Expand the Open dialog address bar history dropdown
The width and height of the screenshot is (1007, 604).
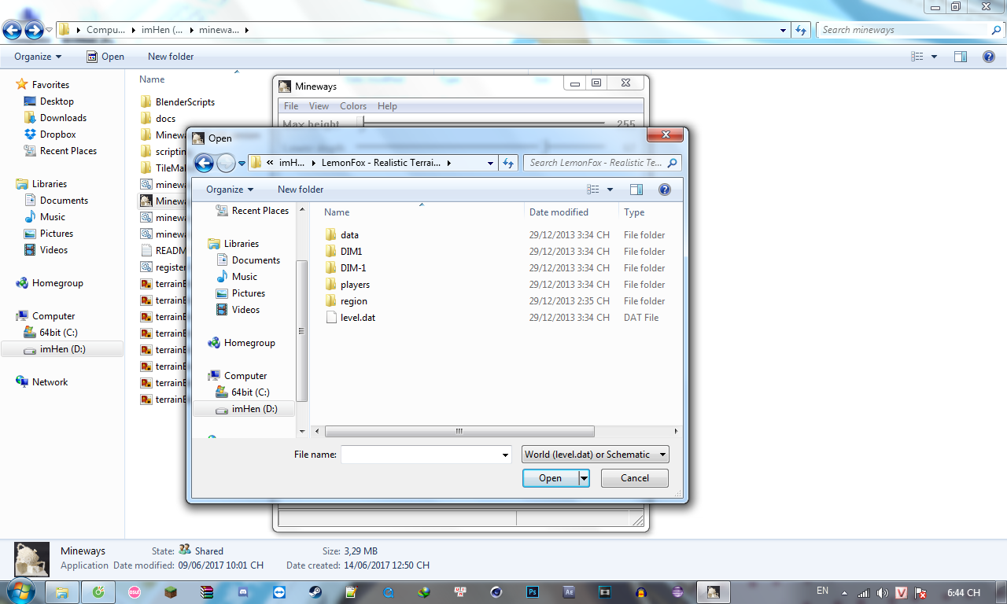[x=490, y=163]
